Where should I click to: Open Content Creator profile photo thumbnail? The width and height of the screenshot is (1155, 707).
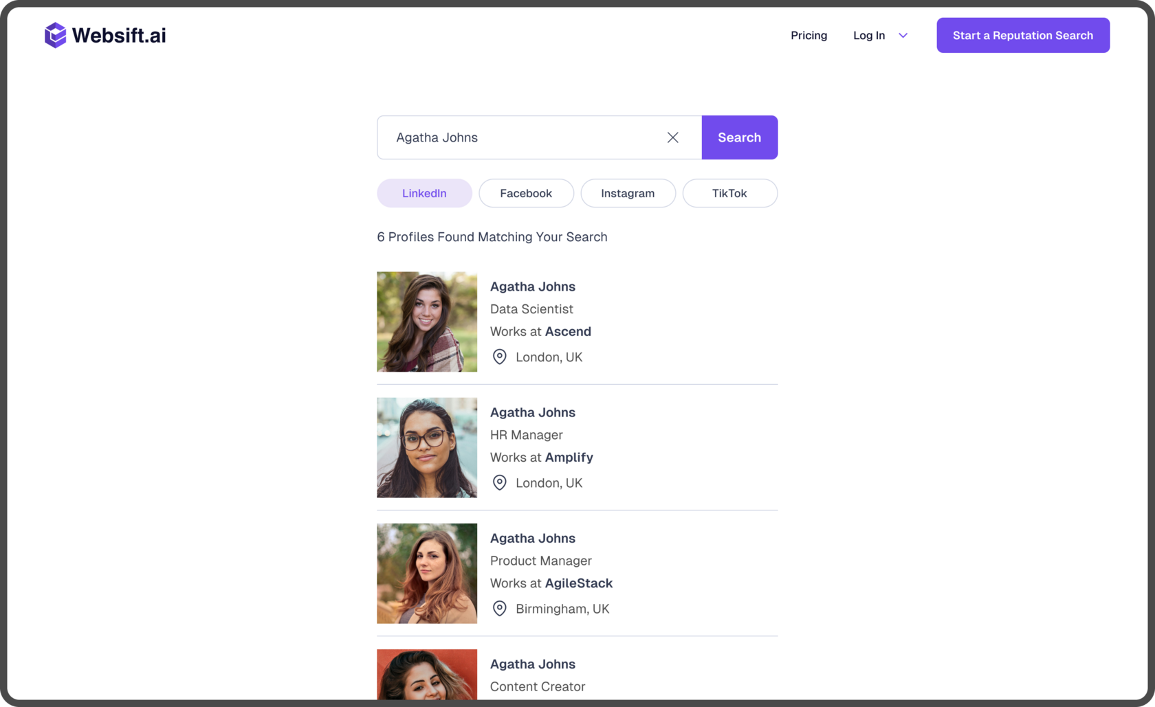427,675
